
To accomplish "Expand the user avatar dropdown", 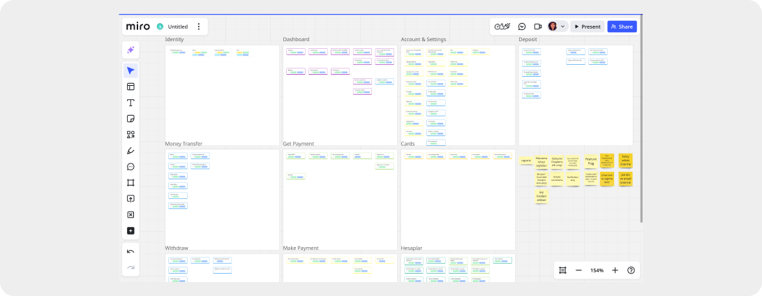I will [563, 27].
